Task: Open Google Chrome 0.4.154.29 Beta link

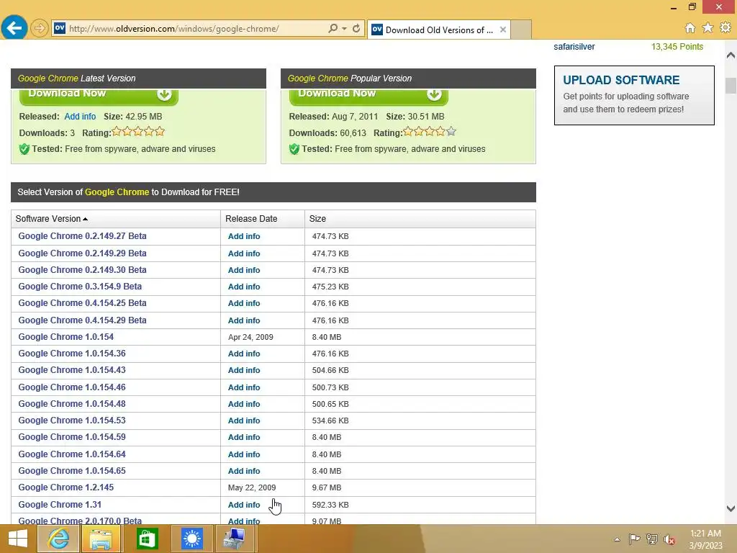Action: [82, 320]
